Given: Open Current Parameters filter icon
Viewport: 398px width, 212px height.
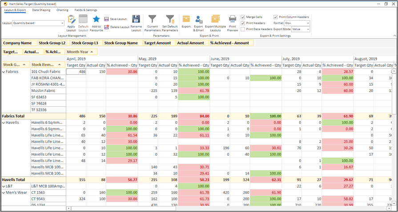Looking at the screenshot, I should coord(152,19).
